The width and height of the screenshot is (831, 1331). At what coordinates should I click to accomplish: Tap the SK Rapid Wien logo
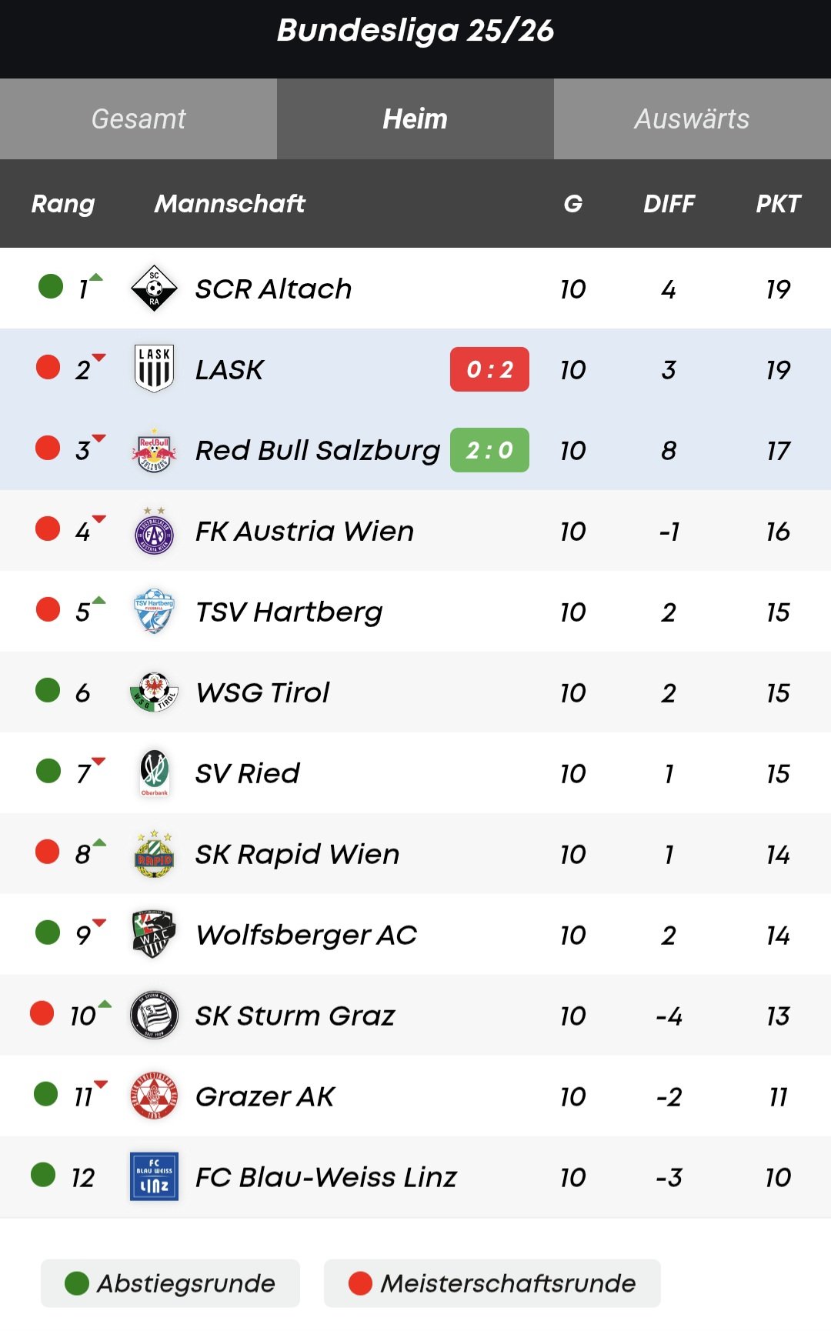coord(154,854)
